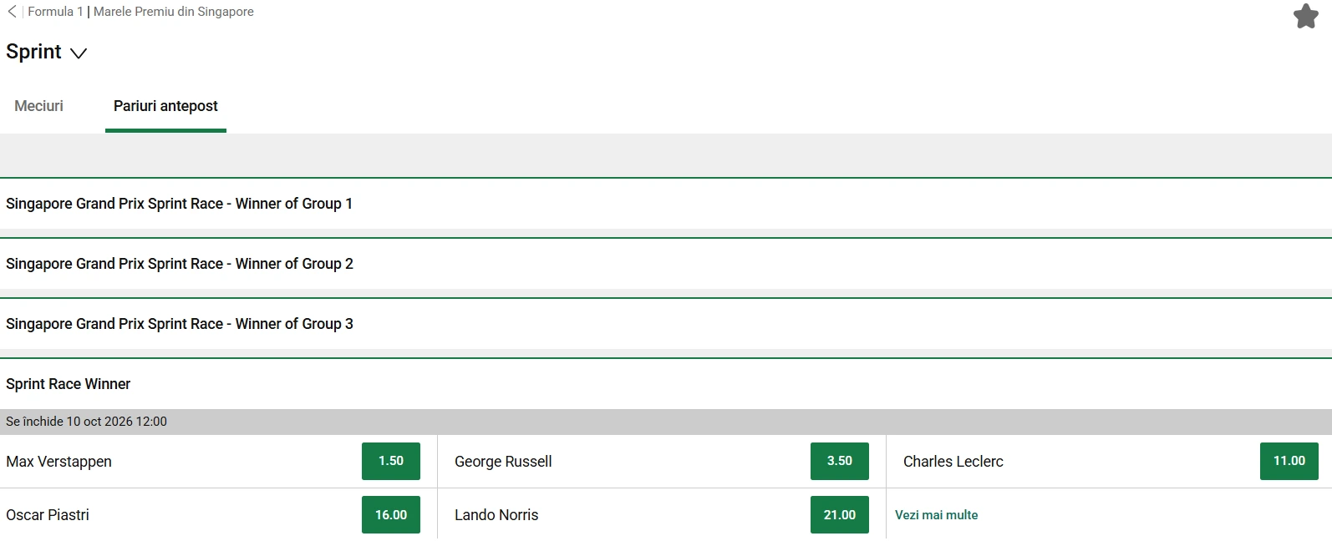Go to Formula 1 breadcrumb
This screenshot has width=1332, height=541.
pos(55,12)
